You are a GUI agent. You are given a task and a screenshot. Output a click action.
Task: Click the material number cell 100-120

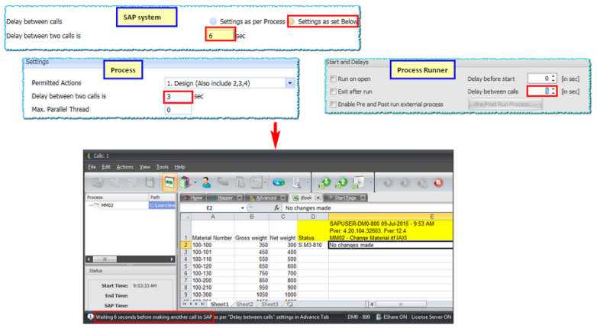click(212, 266)
